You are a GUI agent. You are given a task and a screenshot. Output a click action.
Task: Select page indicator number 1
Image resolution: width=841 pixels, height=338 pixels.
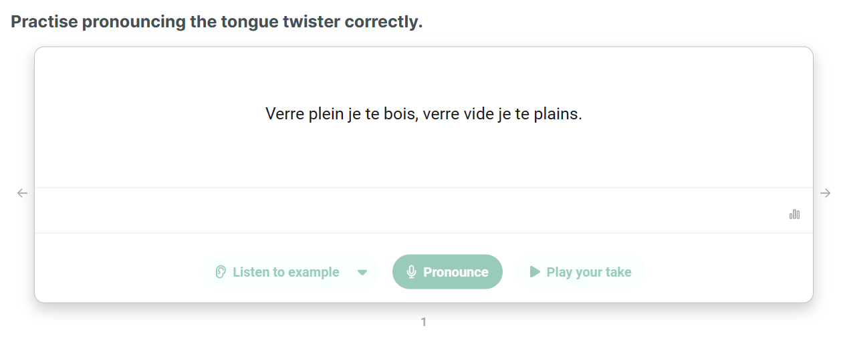[x=423, y=322]
